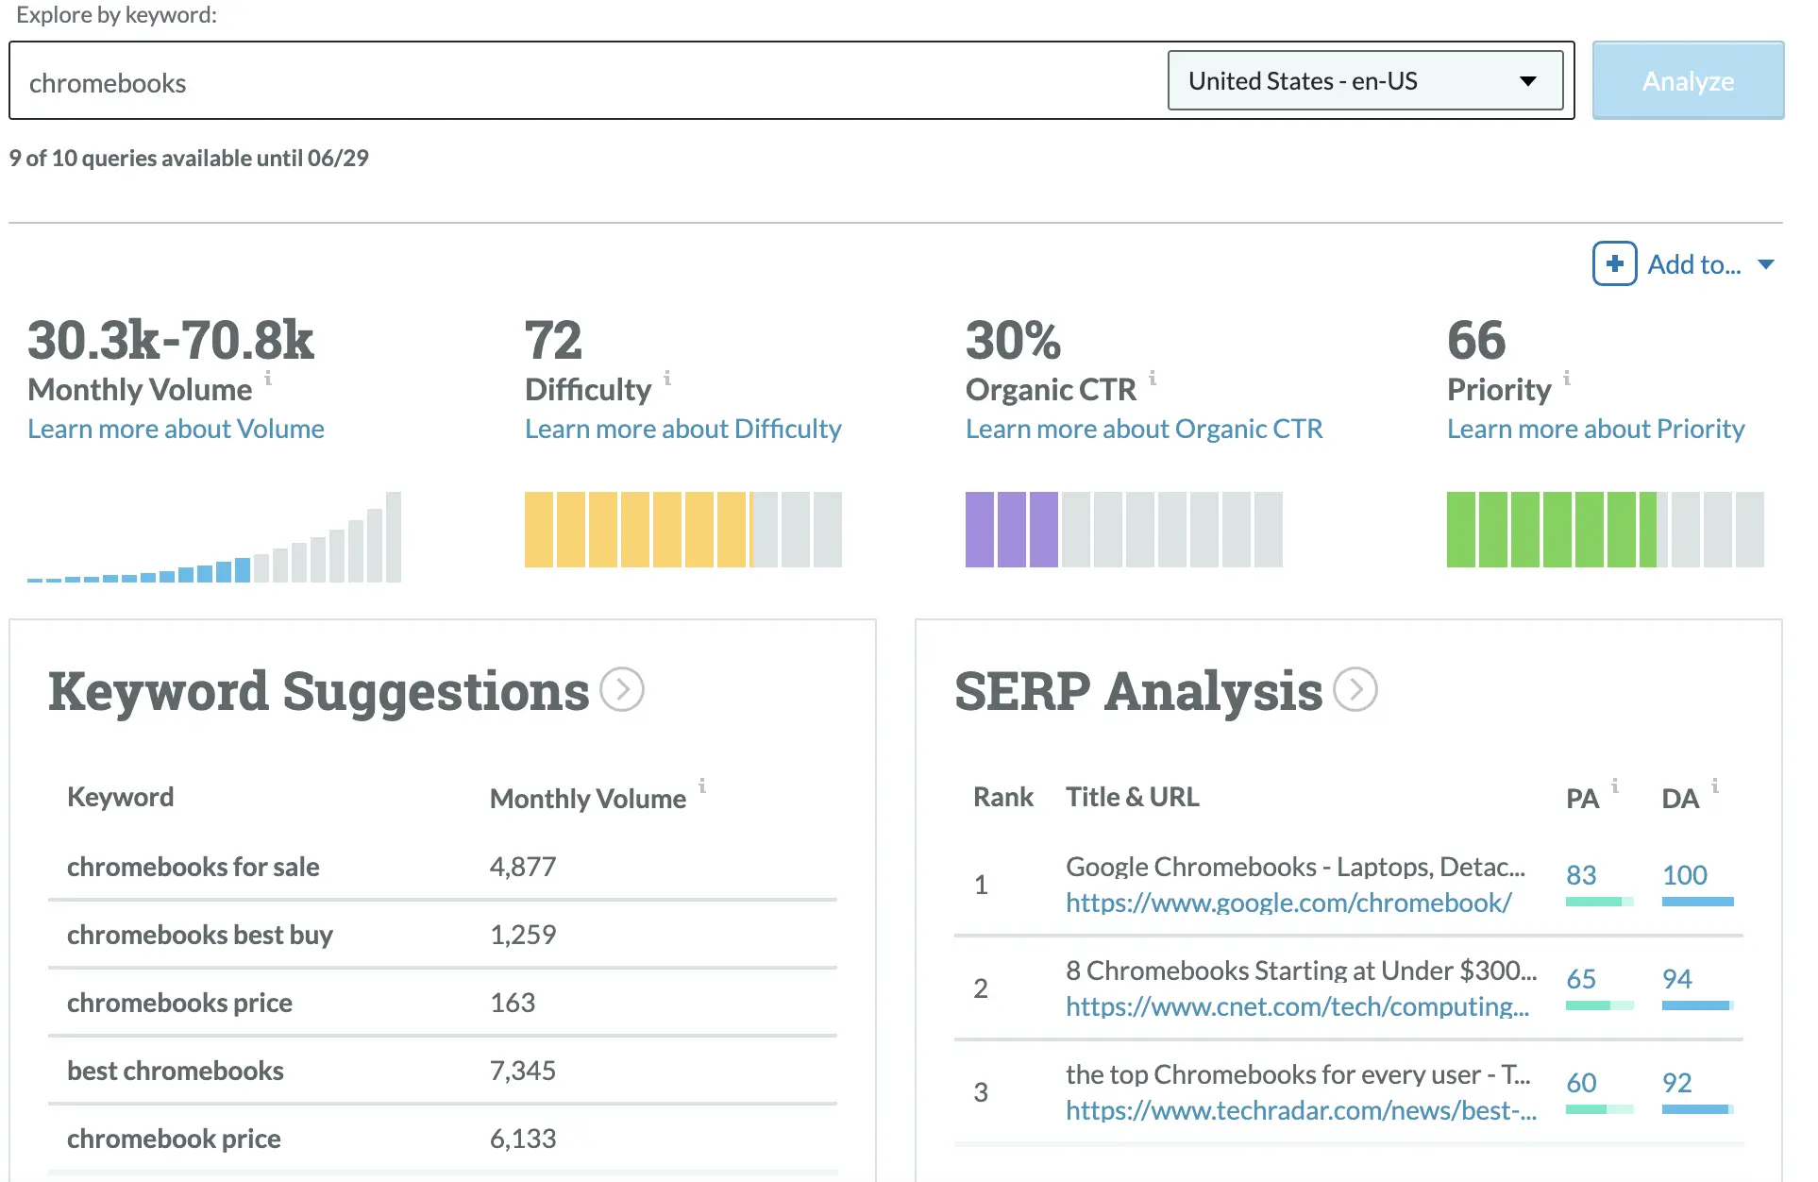The width and height of the screenshot is (1818, 1182).
Task: Expand the Add to... dropdown
Action: click(x=1767, y=264)
